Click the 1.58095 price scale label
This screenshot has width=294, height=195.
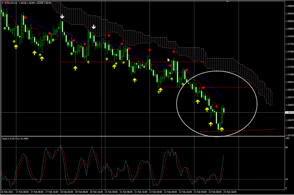click(x=290, y=29)
